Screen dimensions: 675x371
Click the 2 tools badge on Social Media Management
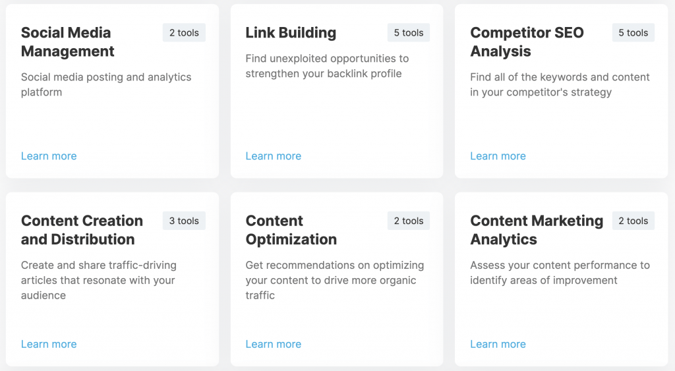click(x=184, y=33)
